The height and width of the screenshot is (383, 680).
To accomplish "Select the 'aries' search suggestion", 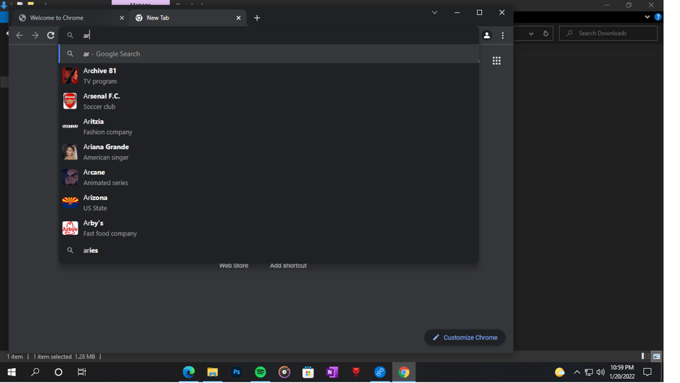I will click(269, 250).
